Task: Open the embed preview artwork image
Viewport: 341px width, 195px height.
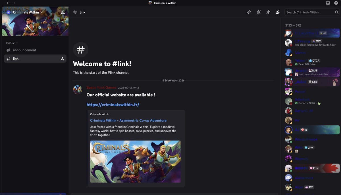Action: 135,162
